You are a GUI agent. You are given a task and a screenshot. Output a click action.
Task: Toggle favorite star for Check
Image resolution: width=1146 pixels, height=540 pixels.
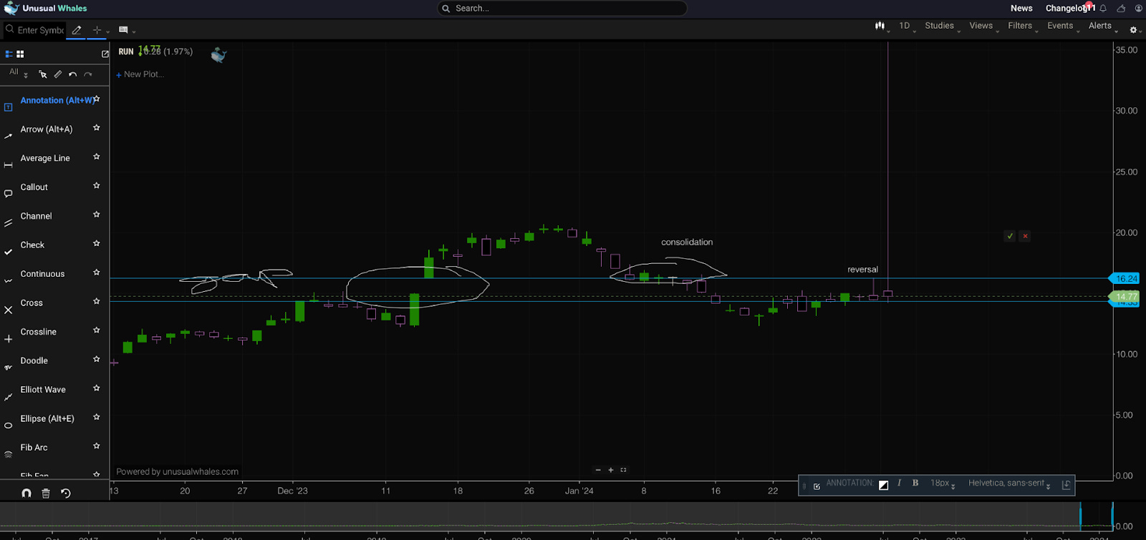(x=97, y=244)
